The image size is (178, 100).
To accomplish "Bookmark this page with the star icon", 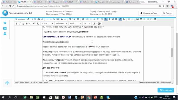I will click(163, 6).
